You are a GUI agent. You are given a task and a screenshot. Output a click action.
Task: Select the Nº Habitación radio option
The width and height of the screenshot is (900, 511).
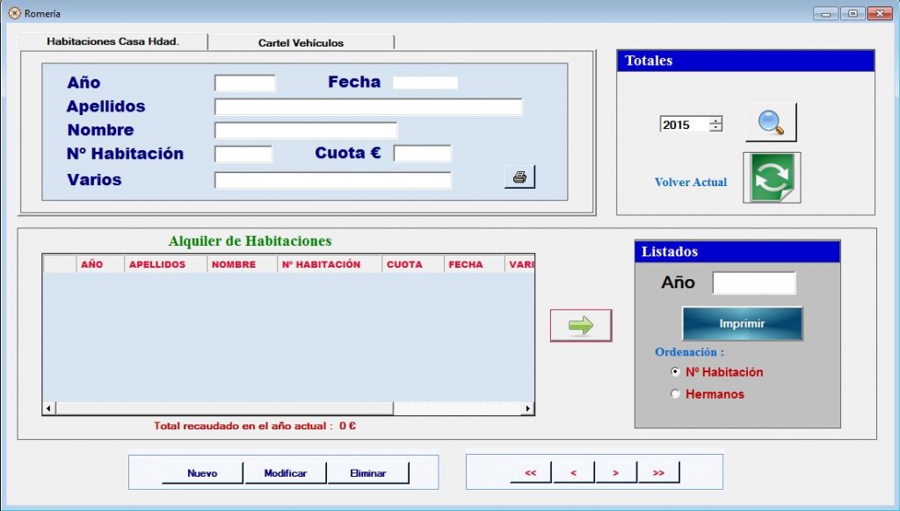(x=675, y=372)
